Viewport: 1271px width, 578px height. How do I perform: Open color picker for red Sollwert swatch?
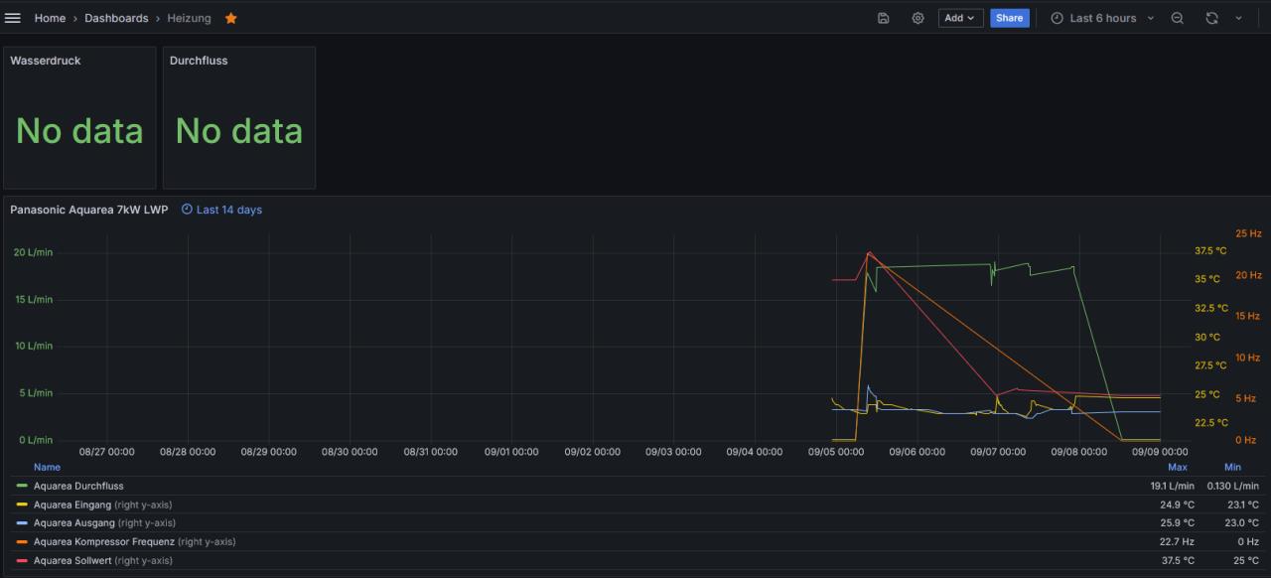point(22,560)
